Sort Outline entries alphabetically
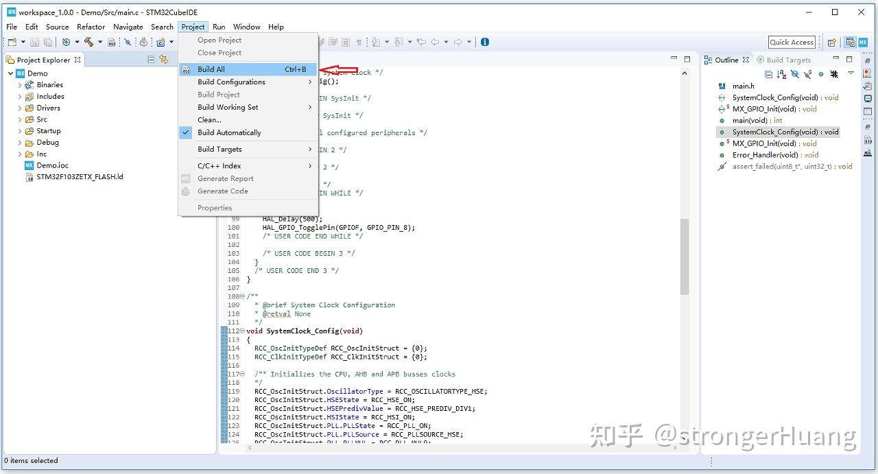Viewport: 878px width, 474px height. [781, 73]
